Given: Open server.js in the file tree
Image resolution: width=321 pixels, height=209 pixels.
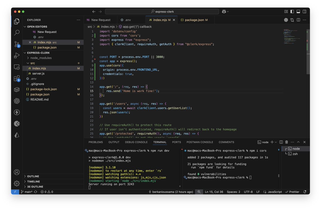Looking at the screenshot, I should coord(38,73).
